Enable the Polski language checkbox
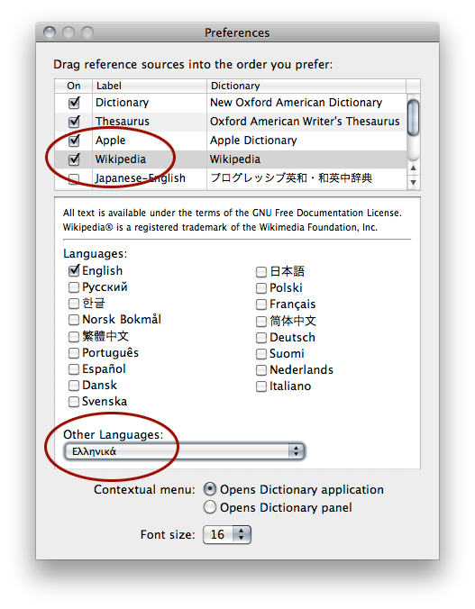This screenshot has height=609, width=475. tap(261, 288)
